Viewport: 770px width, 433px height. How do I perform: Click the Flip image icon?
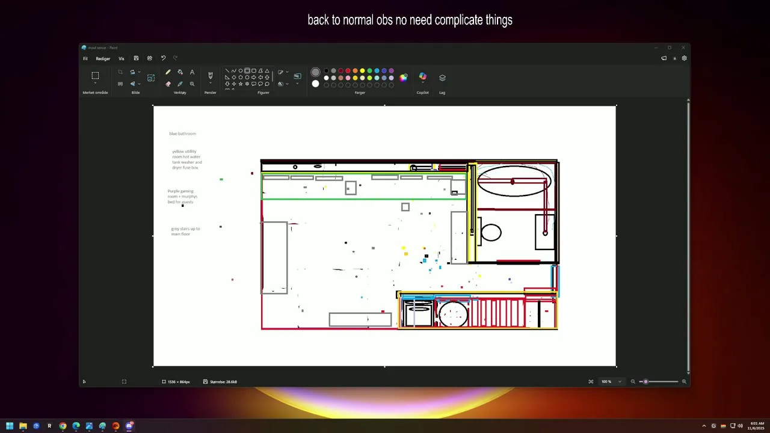pyautogui.click(x=132, y=84)
